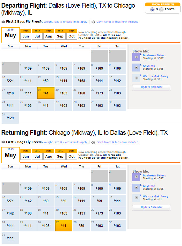
Task: Click departing Anytime fare info arrow icon
Action: pyautogui.click(x=141, y=65)
